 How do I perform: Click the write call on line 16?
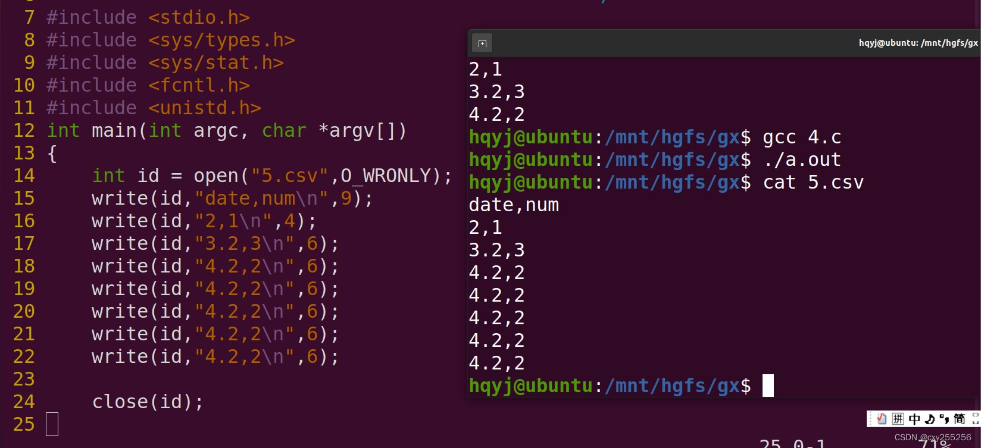pyautogui.click(x=204, y=221)
